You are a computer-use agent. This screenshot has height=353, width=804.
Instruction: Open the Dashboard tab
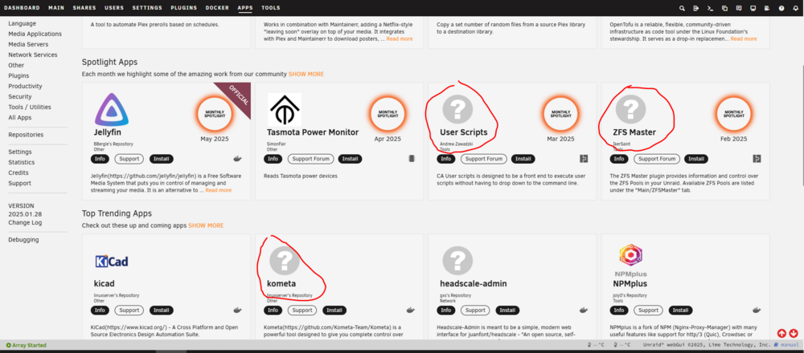click(x=22, y=8)
